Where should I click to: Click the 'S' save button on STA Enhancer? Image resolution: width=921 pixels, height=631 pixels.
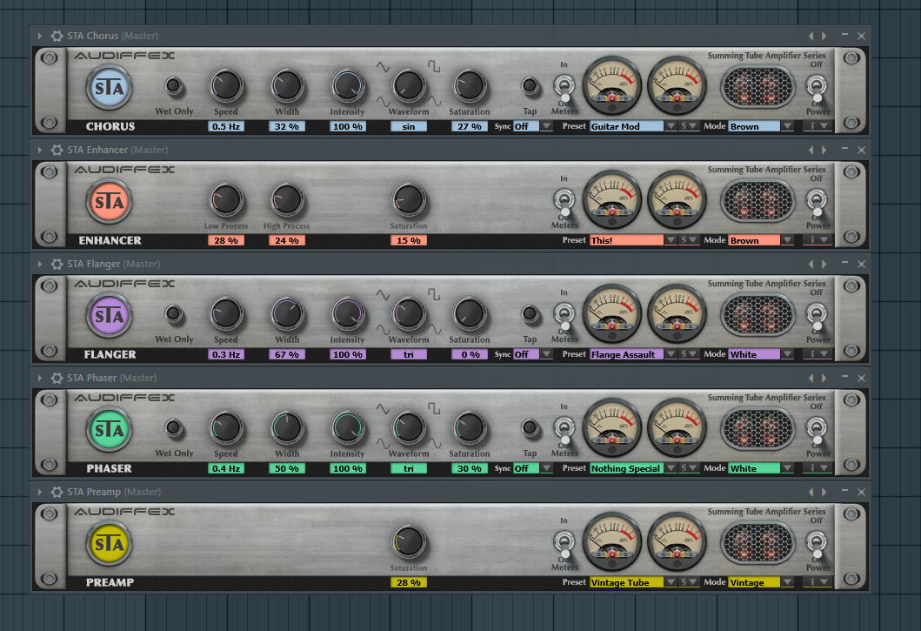pyautogui.click(x=682, y=239)
